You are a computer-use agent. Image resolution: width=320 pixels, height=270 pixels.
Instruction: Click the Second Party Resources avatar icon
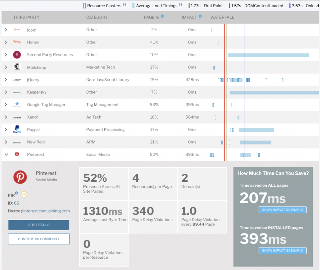(17, 54)
